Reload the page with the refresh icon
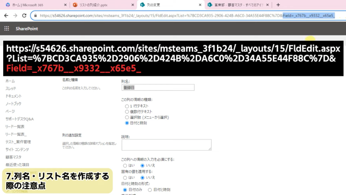The width and height of the screenshot is (346, 195). [x=24, y=16]
